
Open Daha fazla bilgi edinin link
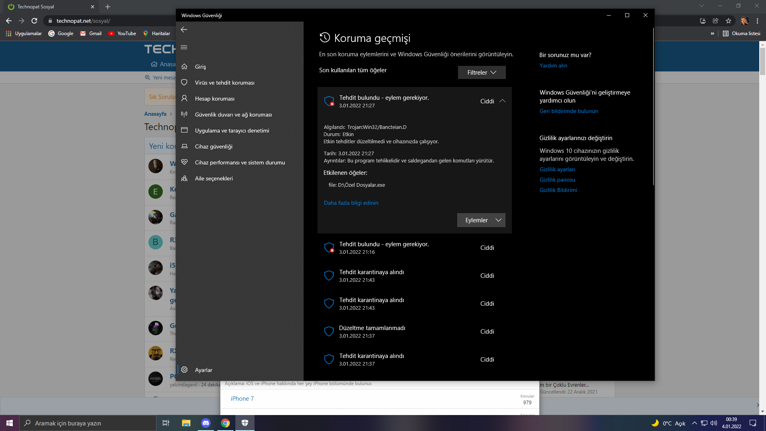click(x=351, y=203)
